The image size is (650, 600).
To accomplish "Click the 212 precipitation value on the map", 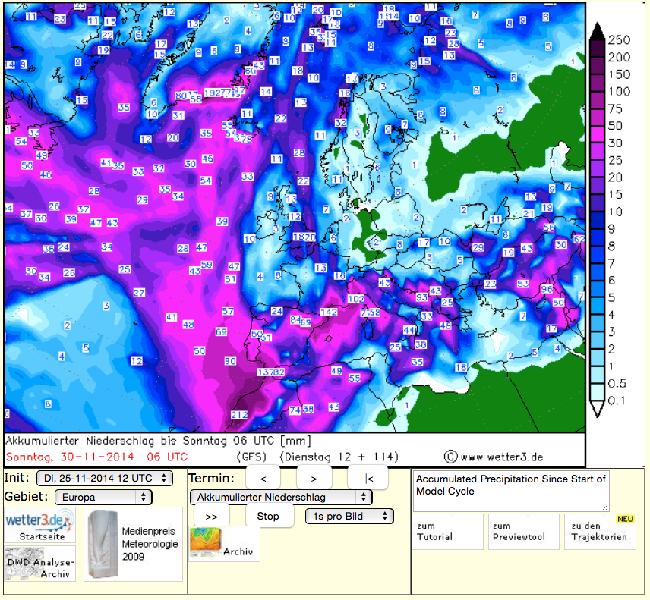I will click(x=239, y=415).
